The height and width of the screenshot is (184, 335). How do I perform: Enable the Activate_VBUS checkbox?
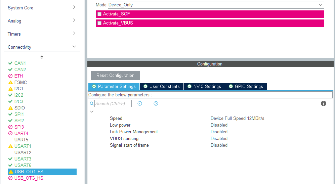[x=99, y=23]
